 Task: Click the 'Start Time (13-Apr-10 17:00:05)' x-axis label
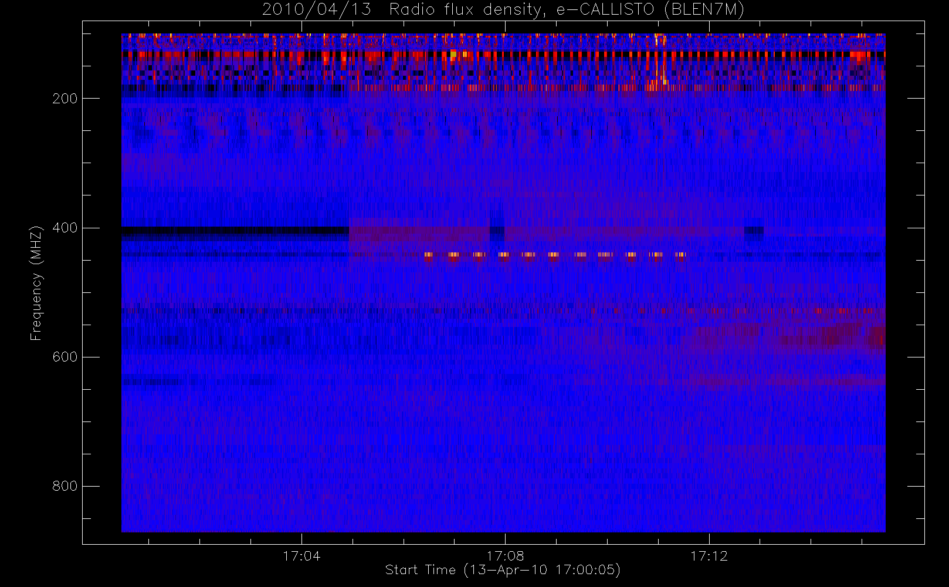click(503, 570)
